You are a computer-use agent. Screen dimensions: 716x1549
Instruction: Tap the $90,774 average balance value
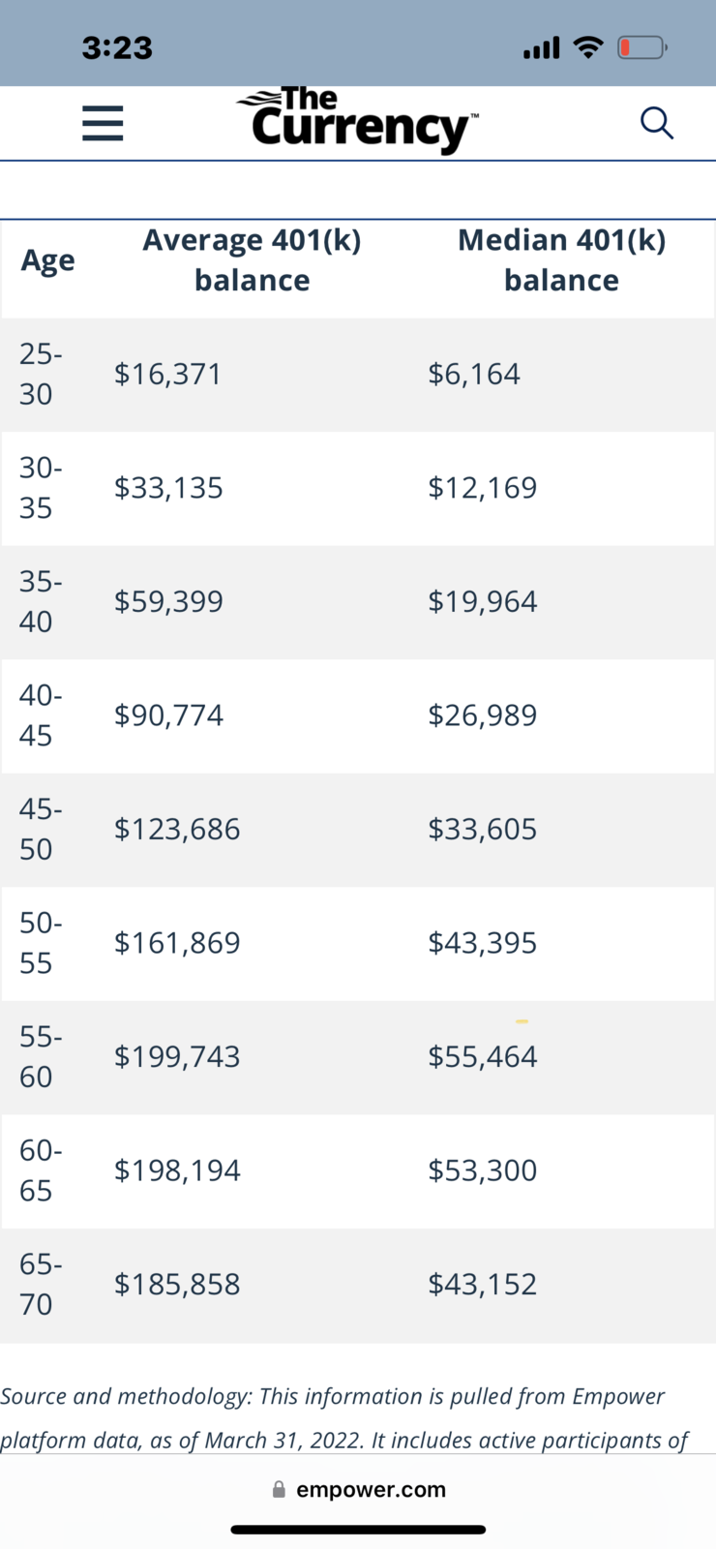[x=168, y=715]
